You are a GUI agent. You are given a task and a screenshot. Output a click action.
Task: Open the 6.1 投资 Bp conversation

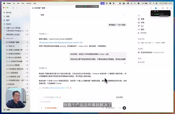point(16,46)
